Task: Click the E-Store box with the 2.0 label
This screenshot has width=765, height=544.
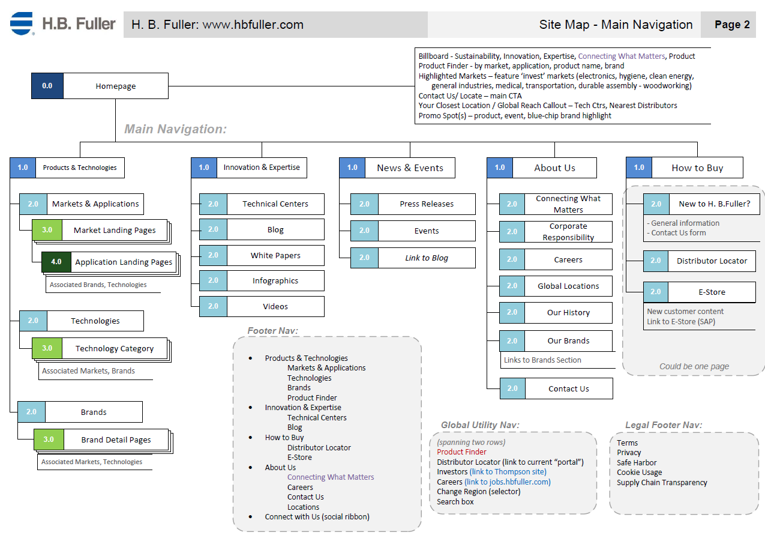Action: pyautogui.click(x=699, y=292)
